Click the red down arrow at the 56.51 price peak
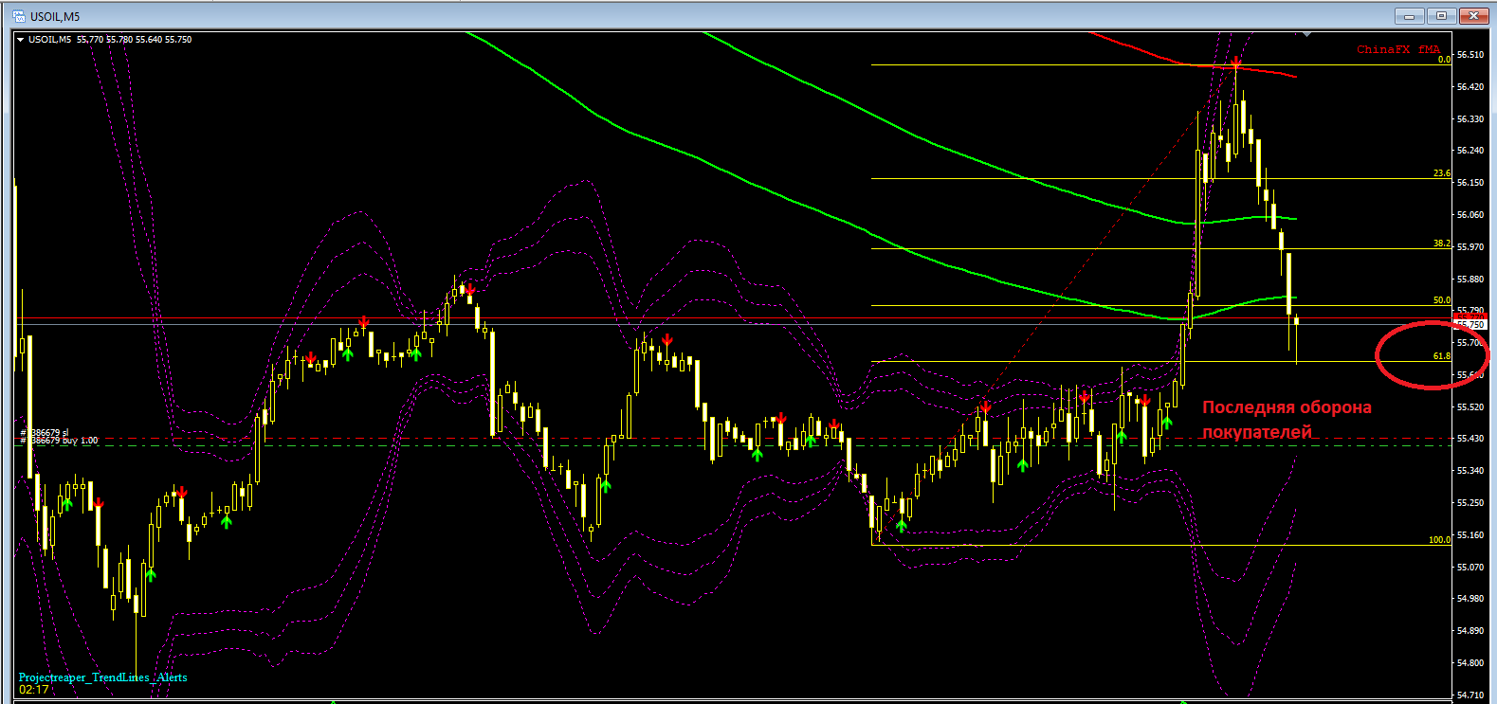1497x704 pixels. tap(1236, 63)
